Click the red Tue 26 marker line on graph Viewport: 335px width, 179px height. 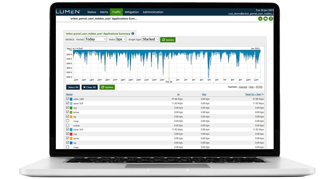tap(169, 65)
